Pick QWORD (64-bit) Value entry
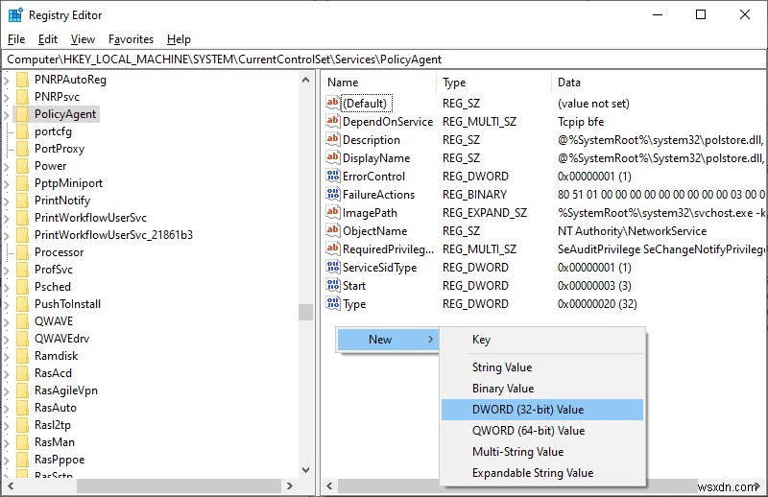The height and width of the screenshot is (497, 768). tap(542, 431)
